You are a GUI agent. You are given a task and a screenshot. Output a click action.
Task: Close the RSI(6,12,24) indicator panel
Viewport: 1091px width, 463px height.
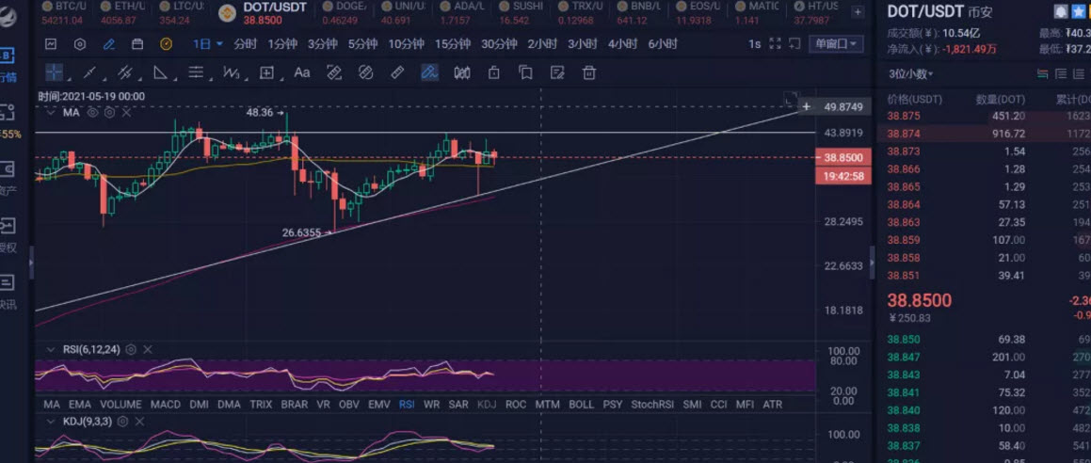pos(147,349)
